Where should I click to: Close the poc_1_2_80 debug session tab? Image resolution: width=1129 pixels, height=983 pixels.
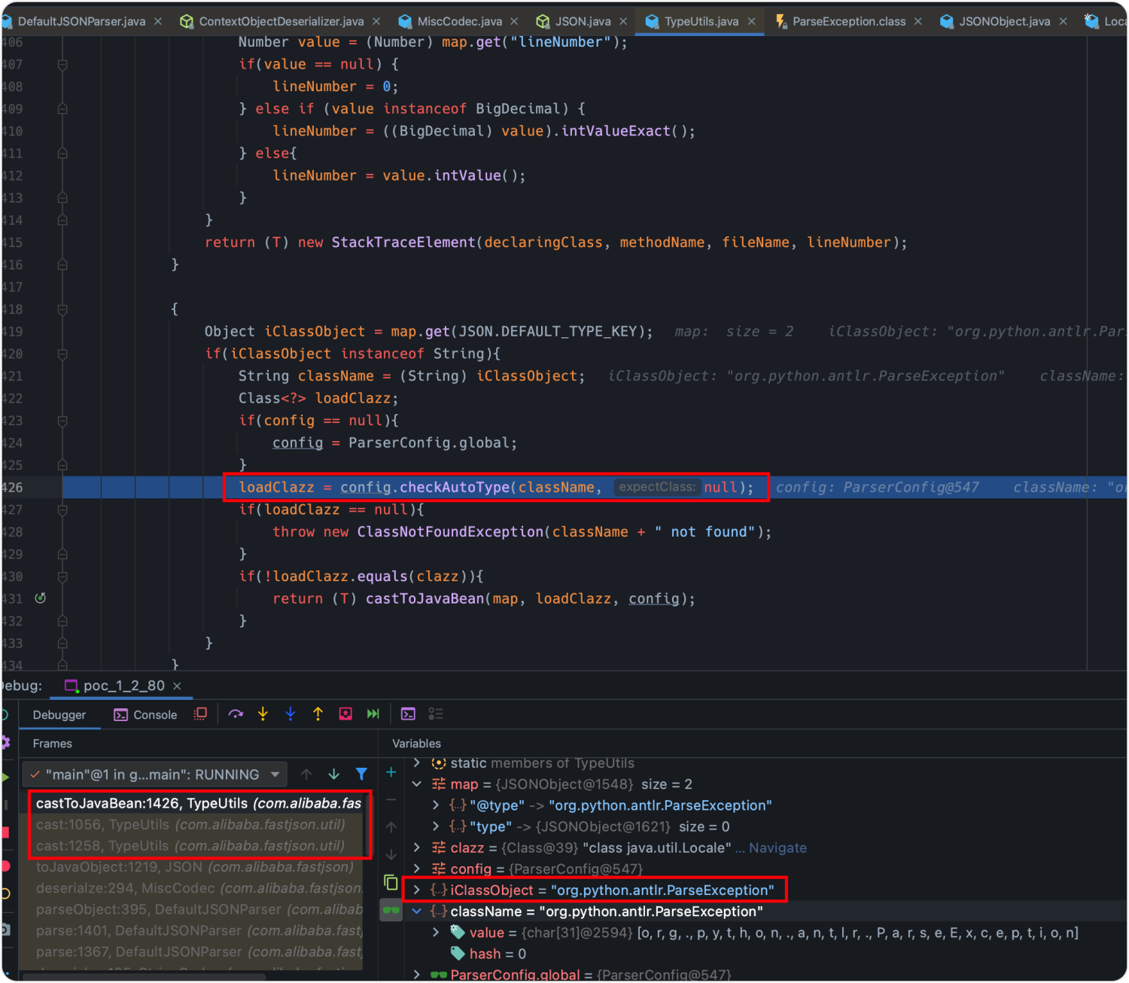177,686
